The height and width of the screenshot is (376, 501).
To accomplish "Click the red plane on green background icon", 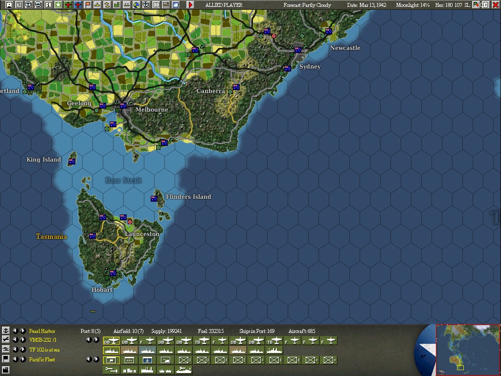I will [x=68, y=5].
